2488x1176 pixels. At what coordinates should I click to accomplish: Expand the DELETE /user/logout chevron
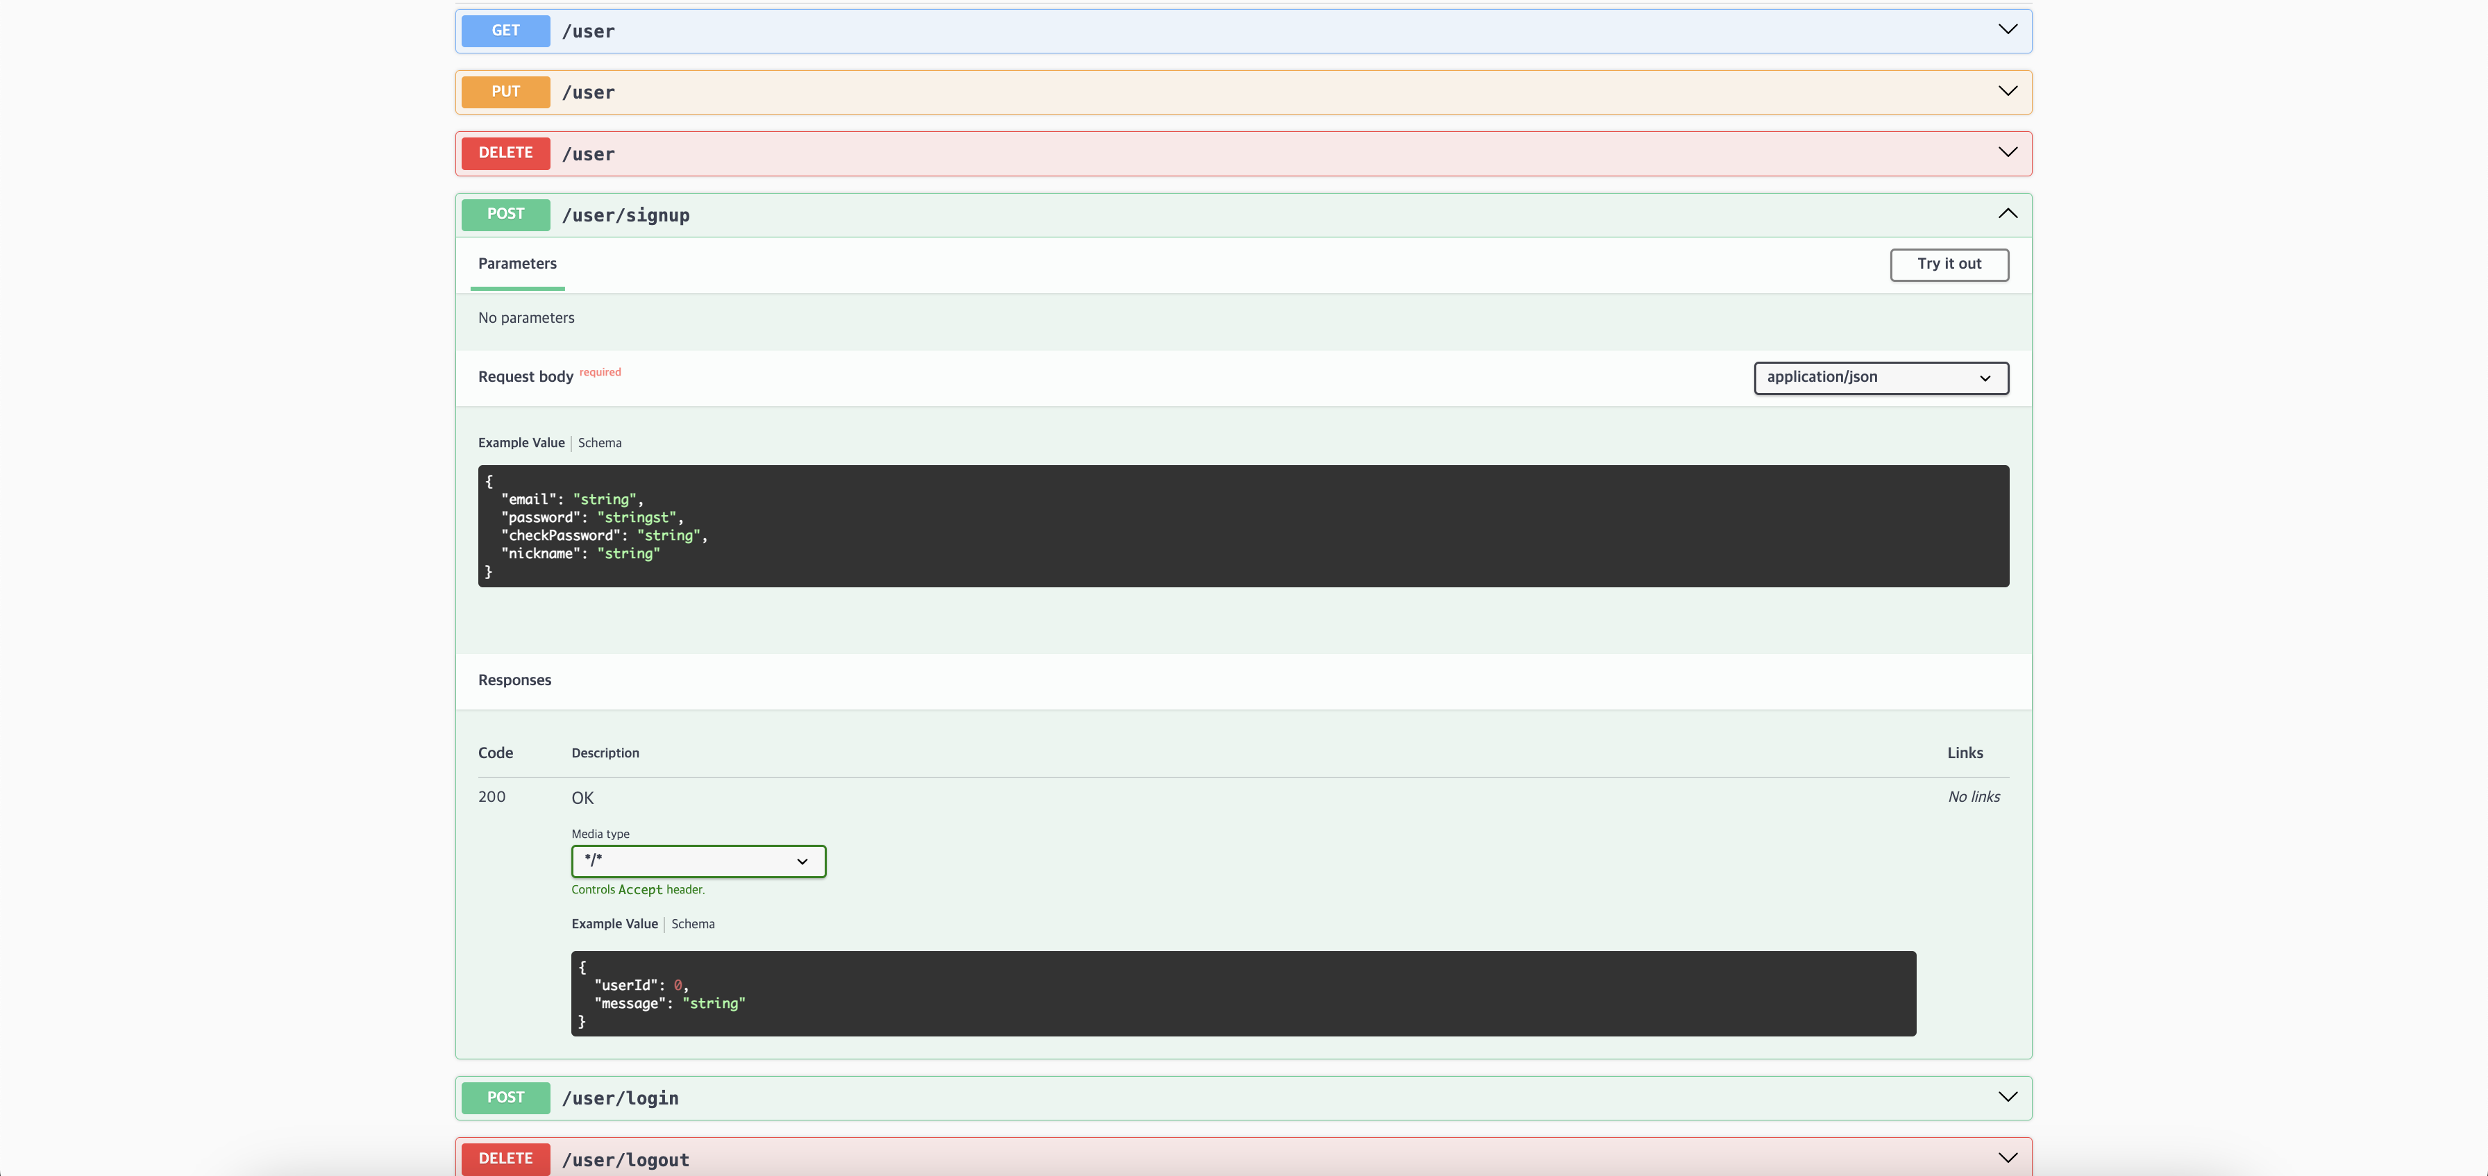coord(2007,1158)
